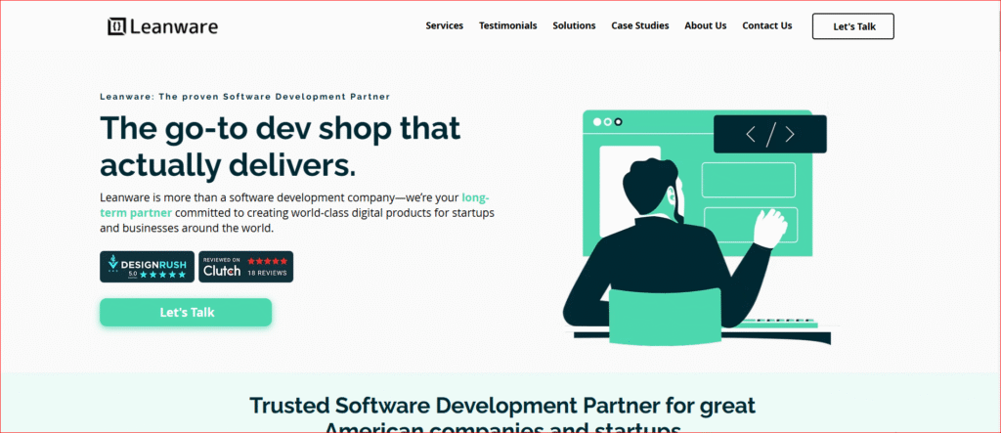Screen dimensions: 1001x433
Task: Open the DesignRush 5.0 rating badge
Action: 147,266
